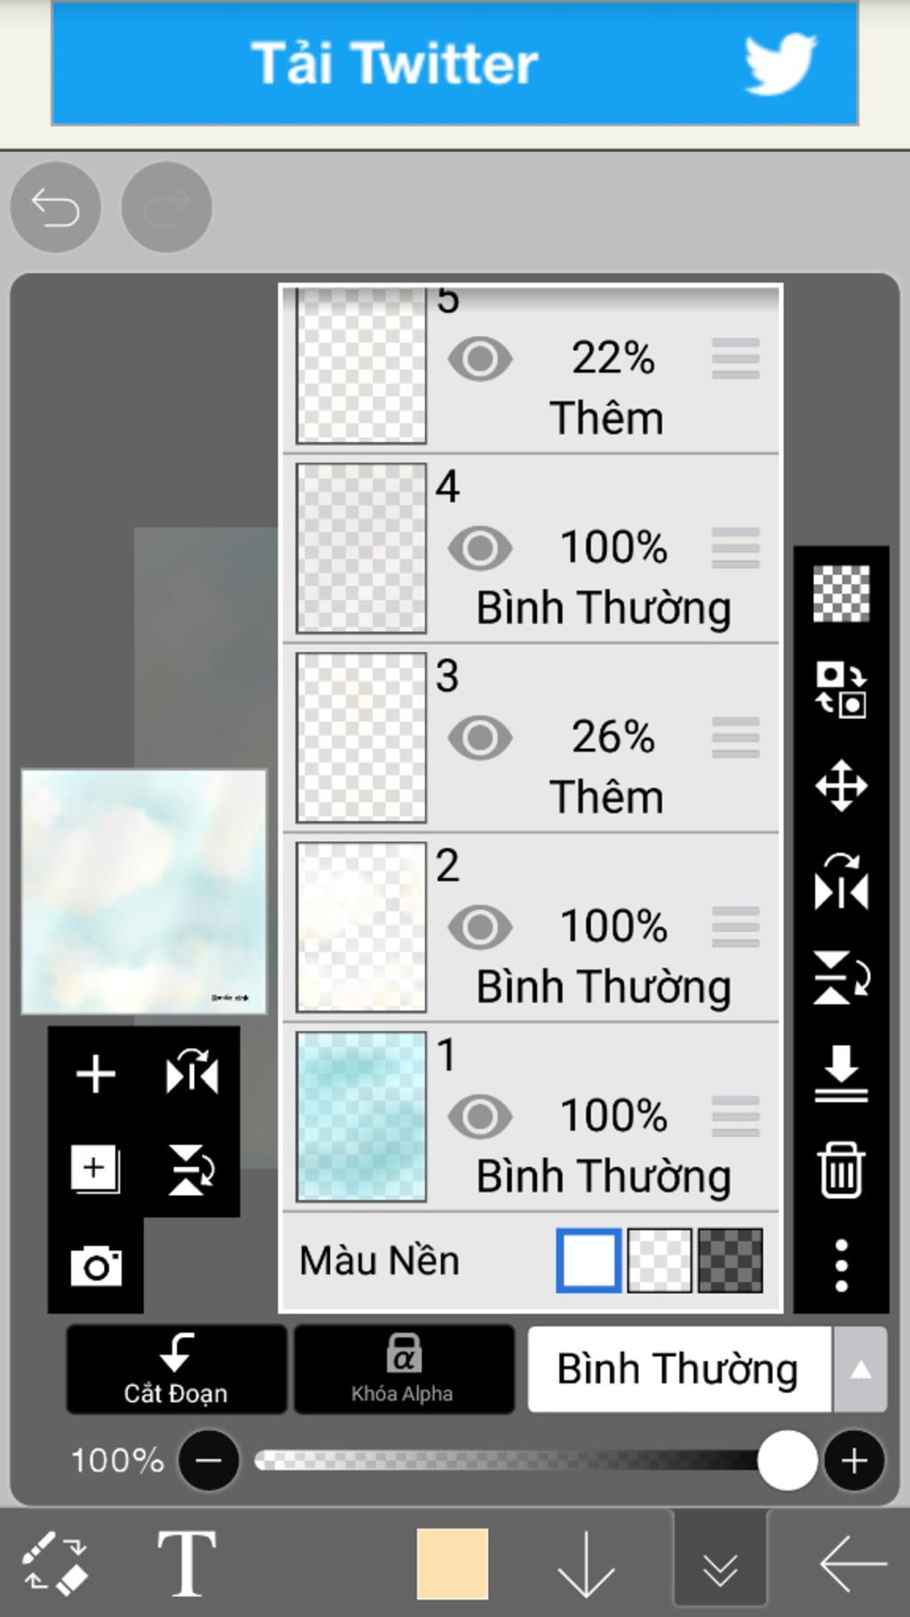Image resolution: width=910 pixels, height=1617 pixels.
Task: Toggle layer 3 eye icon
Action: point(480,737)
